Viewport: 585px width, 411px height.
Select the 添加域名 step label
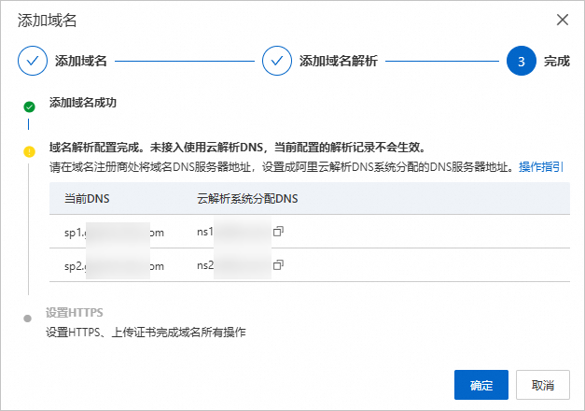pos(81,61)
